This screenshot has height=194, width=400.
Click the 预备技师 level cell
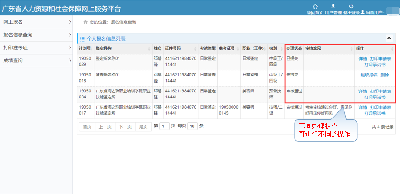[x=275, y=94]
